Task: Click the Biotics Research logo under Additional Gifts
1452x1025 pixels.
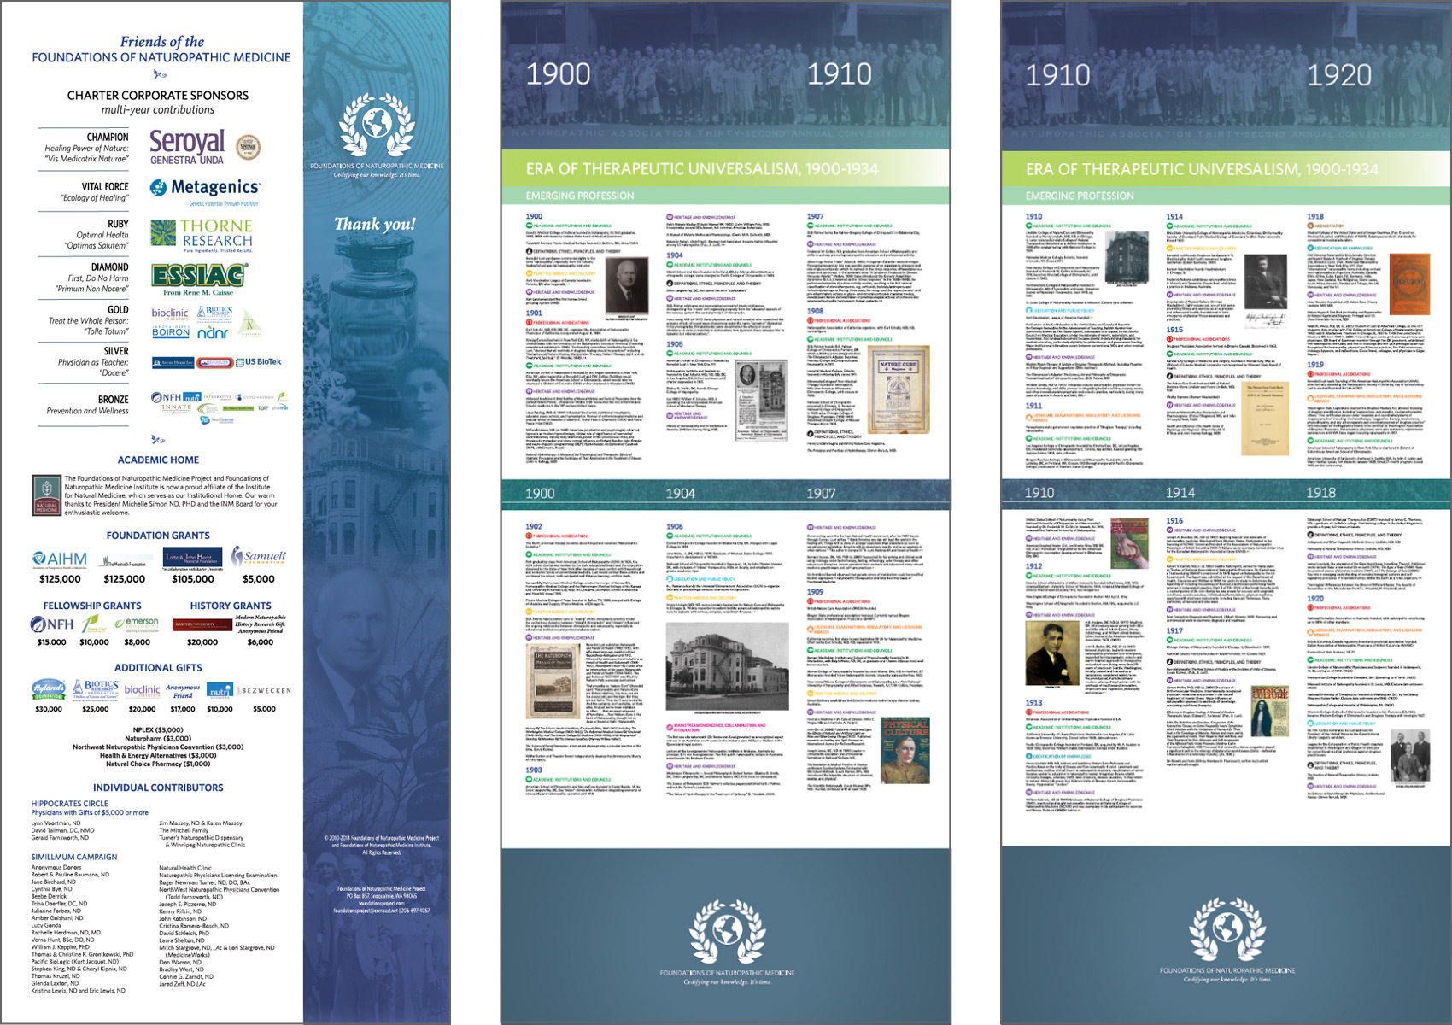Action: pos(96,689)
